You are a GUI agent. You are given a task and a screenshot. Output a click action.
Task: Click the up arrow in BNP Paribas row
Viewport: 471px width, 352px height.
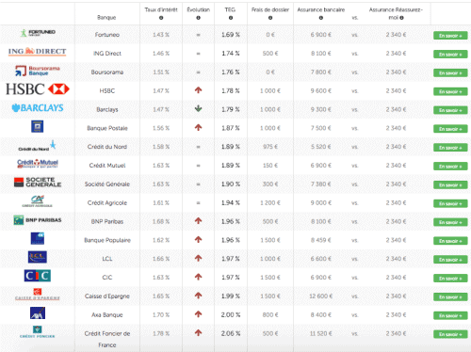point(198,221)
